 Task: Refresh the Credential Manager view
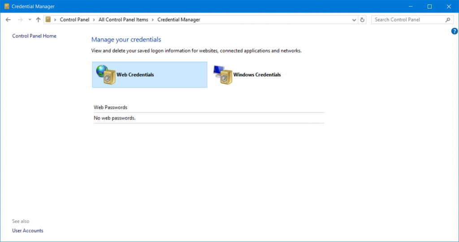362,20
